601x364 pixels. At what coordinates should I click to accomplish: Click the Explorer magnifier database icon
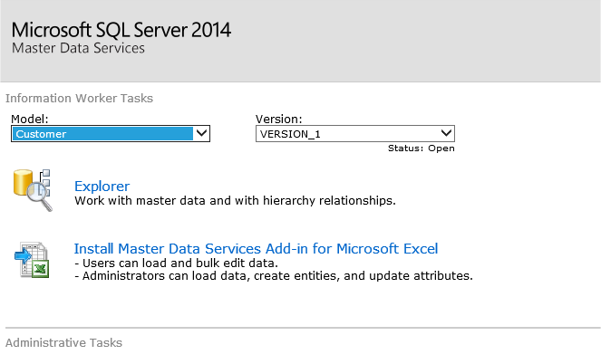point(33,188)
